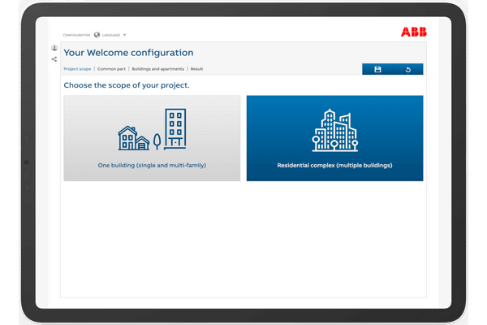487x325 pixels.
Task: Expand the Language dropdown arrow
Action: (x=125, y=35)
